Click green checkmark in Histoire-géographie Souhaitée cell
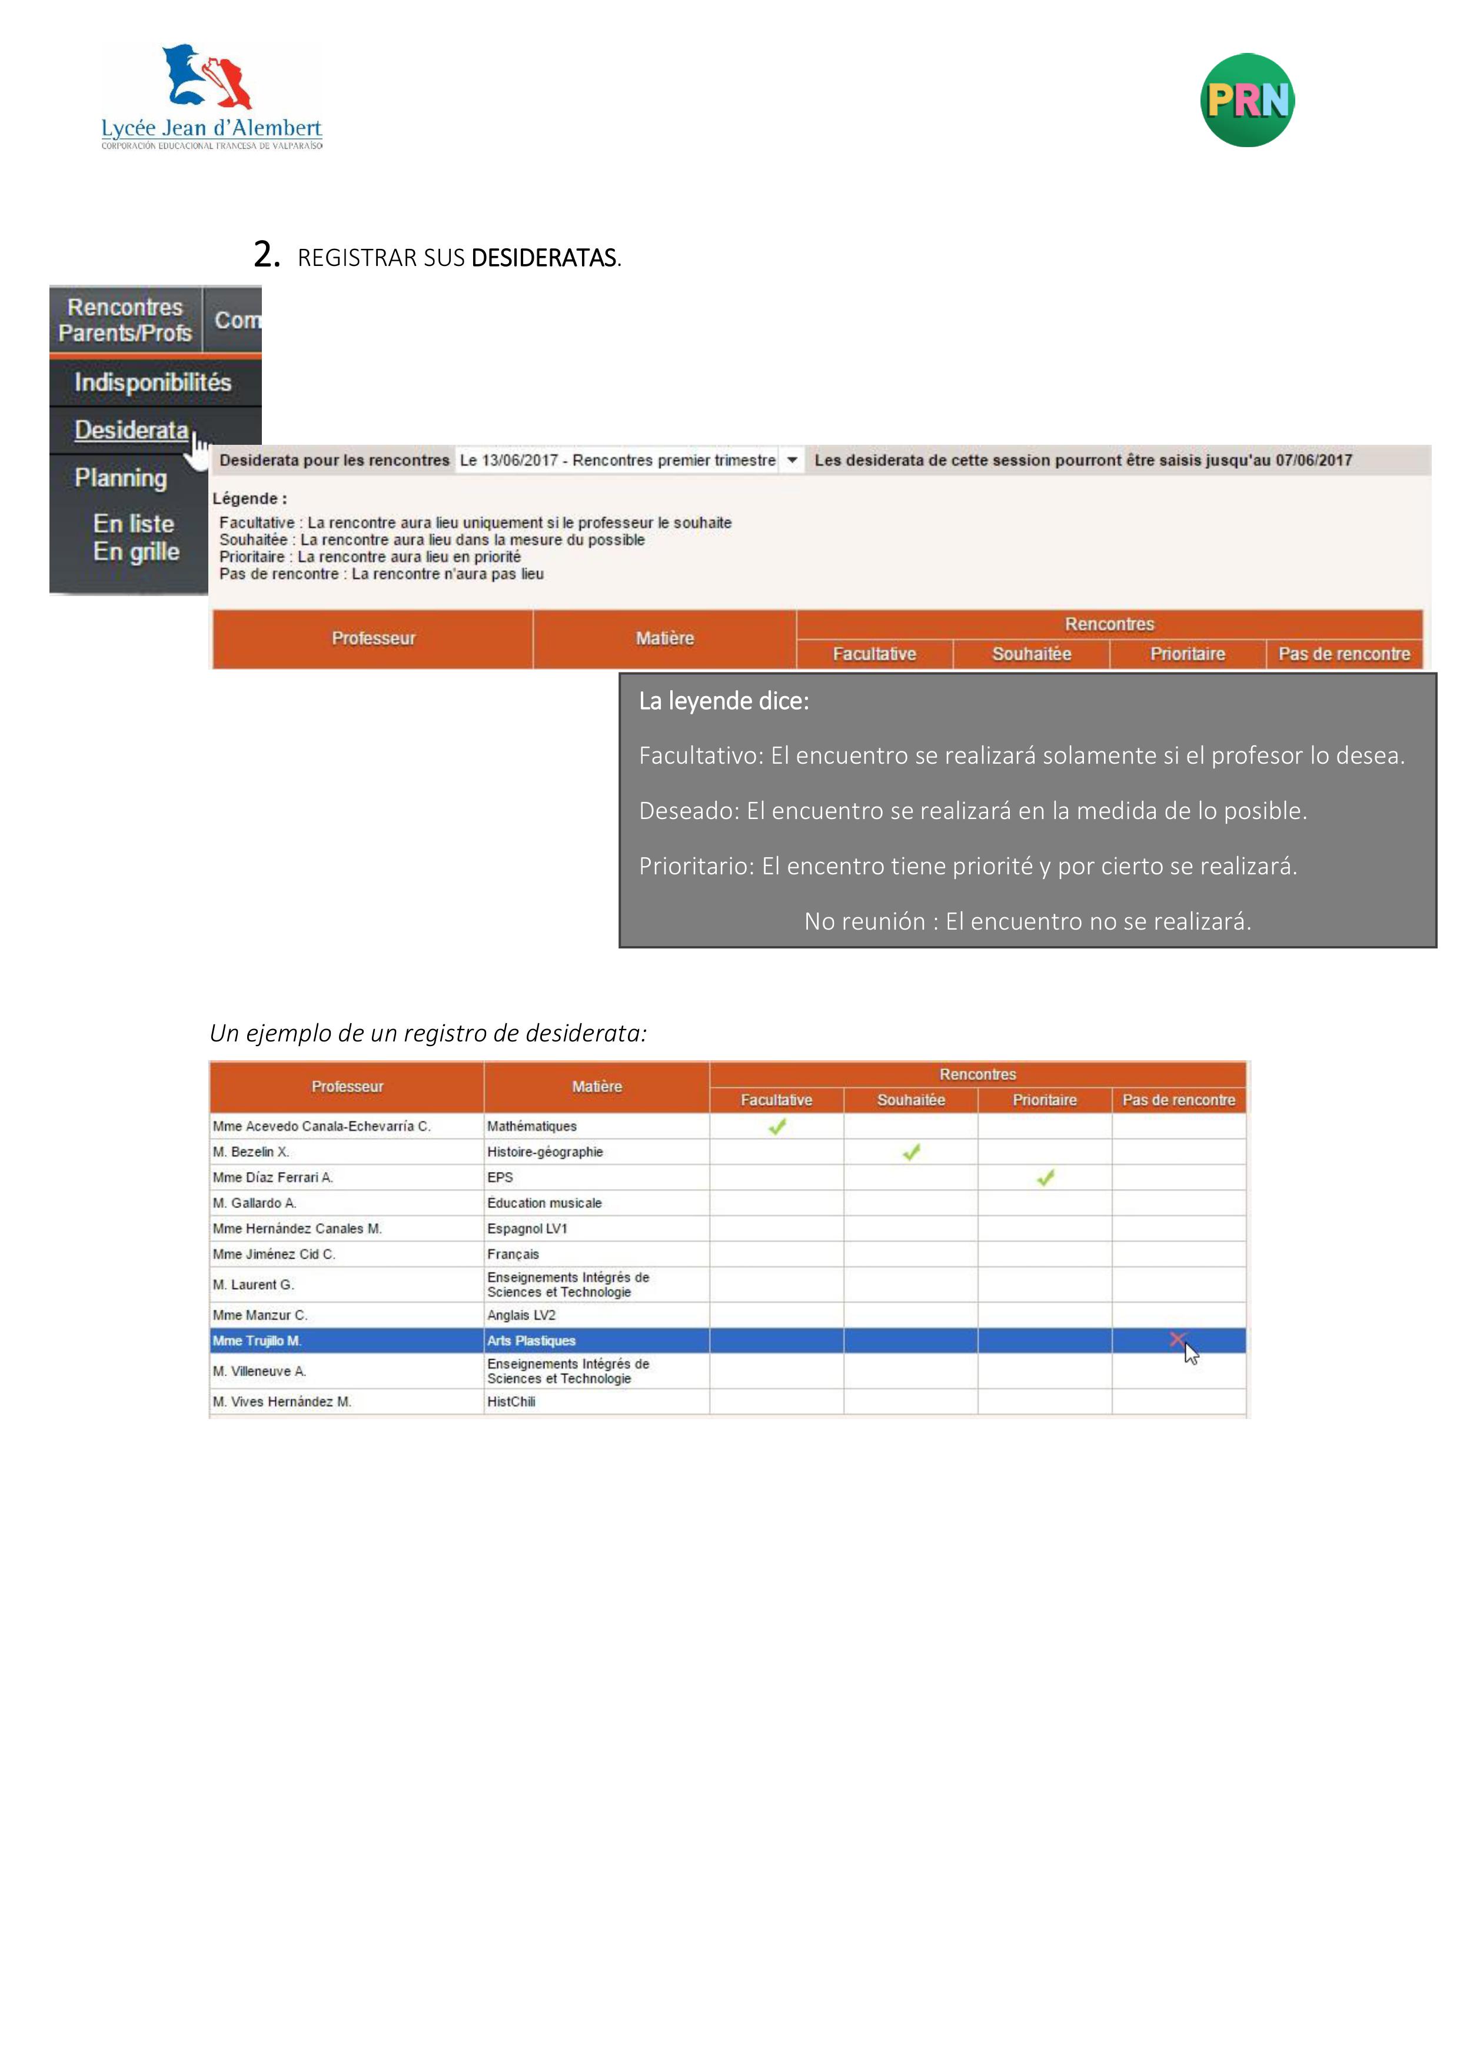Image resolution: width=1460 pixels, height=2064 pixels. click(911, 1151)
